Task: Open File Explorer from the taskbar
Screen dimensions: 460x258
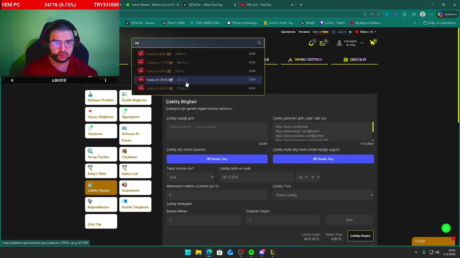Action: pyautogui.click(x=198, y=252)
